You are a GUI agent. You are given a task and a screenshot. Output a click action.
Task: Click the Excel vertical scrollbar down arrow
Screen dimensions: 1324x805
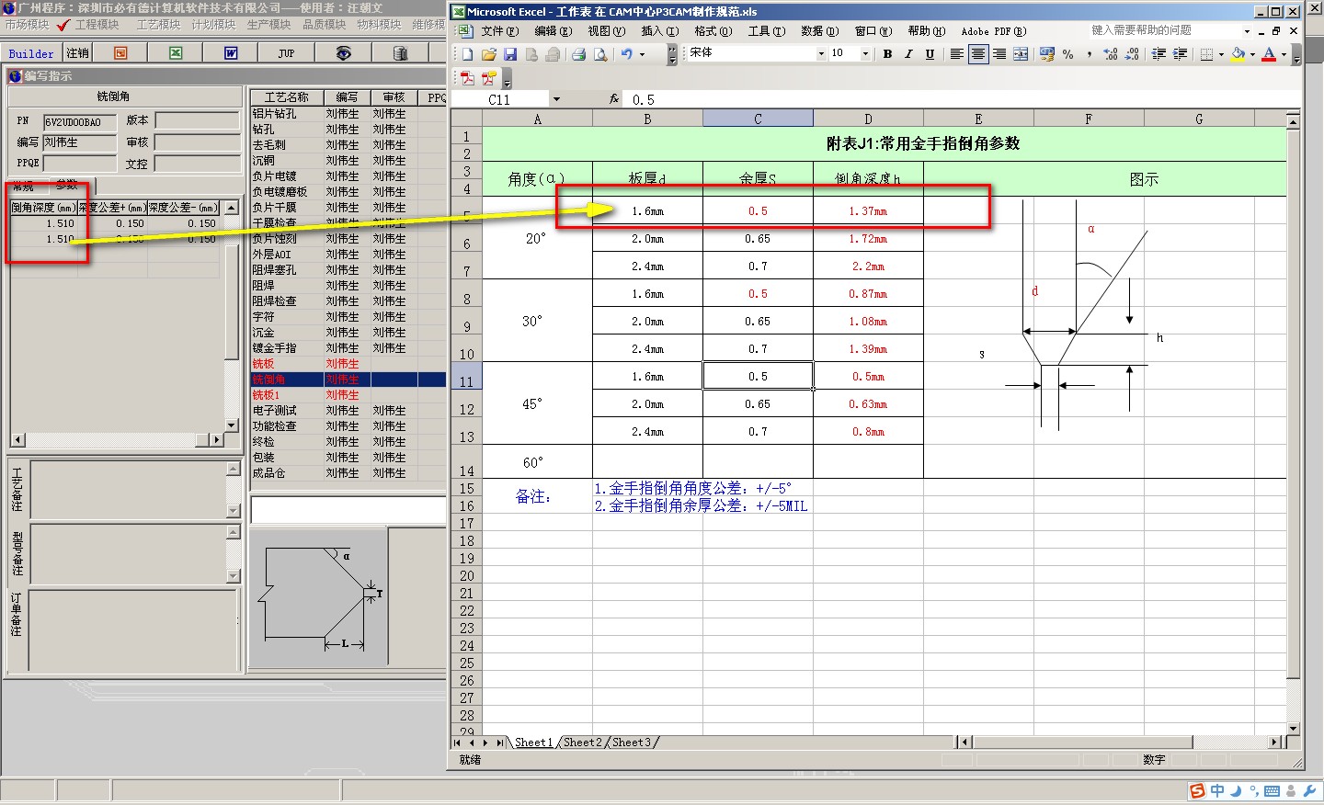[x=1293, y=728]
